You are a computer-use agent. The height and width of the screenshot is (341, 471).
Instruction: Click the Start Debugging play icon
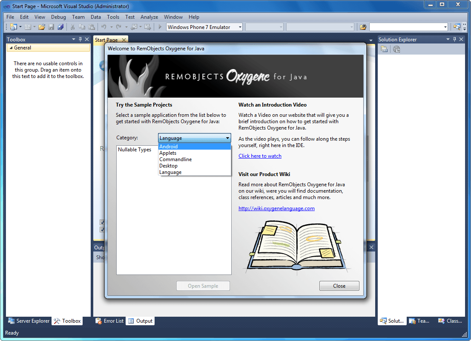160,27
